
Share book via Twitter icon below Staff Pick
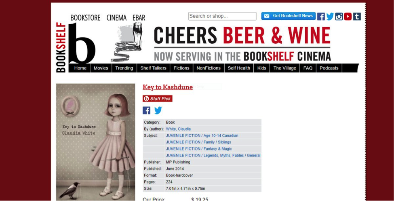point(158,110)
